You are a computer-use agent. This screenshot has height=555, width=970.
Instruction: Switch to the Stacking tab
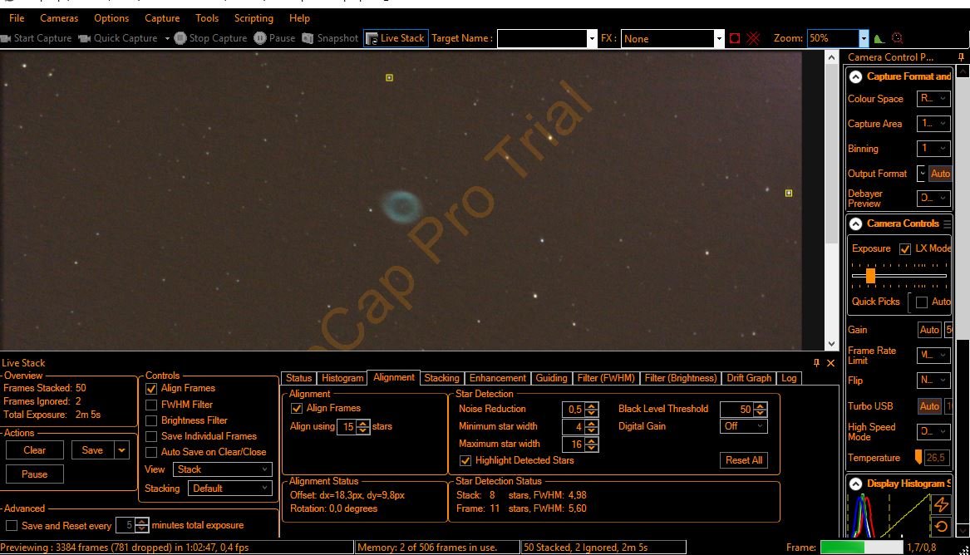click(441, 378)
